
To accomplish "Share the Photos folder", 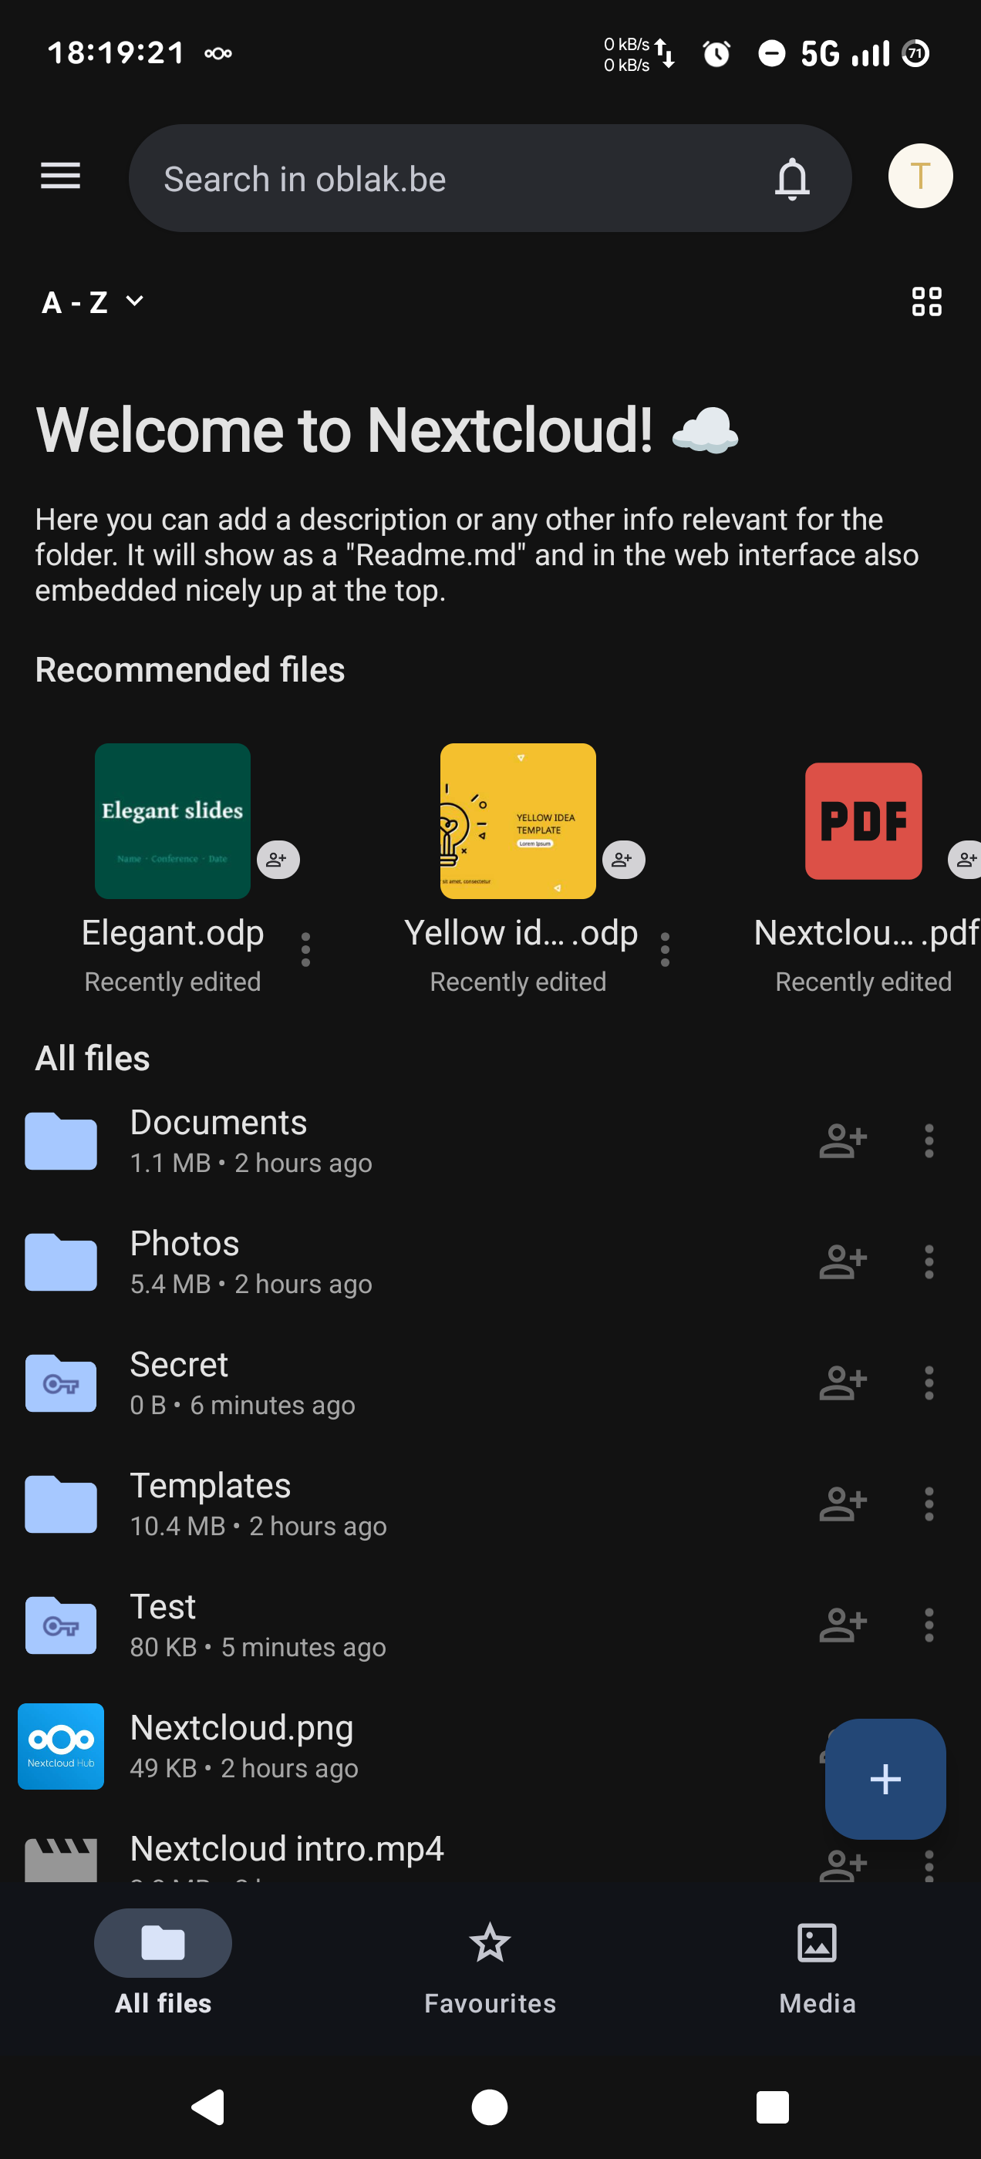I will click(843, 1261).
